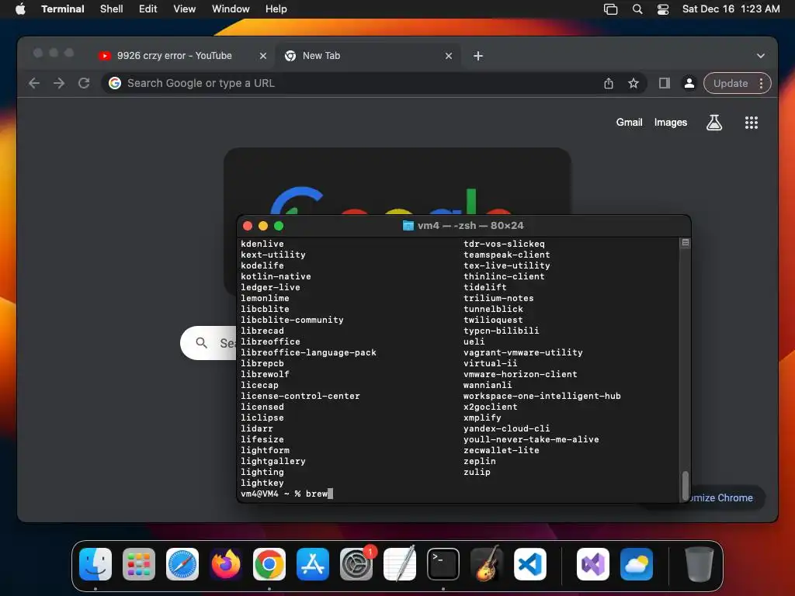Open Gmail link
This screenshot has width=795, height=596.
pos(629,122)
